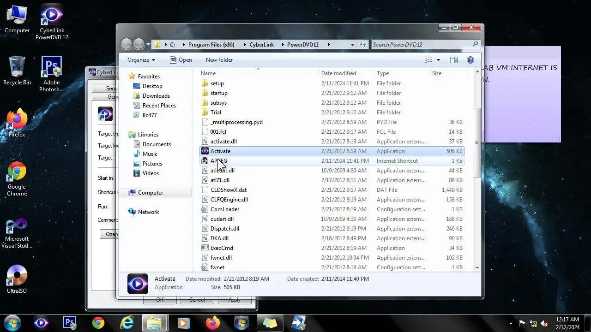Click Apply in the properties dialog
The width and height of the screenshot is (591, 332).
[234, 300]
